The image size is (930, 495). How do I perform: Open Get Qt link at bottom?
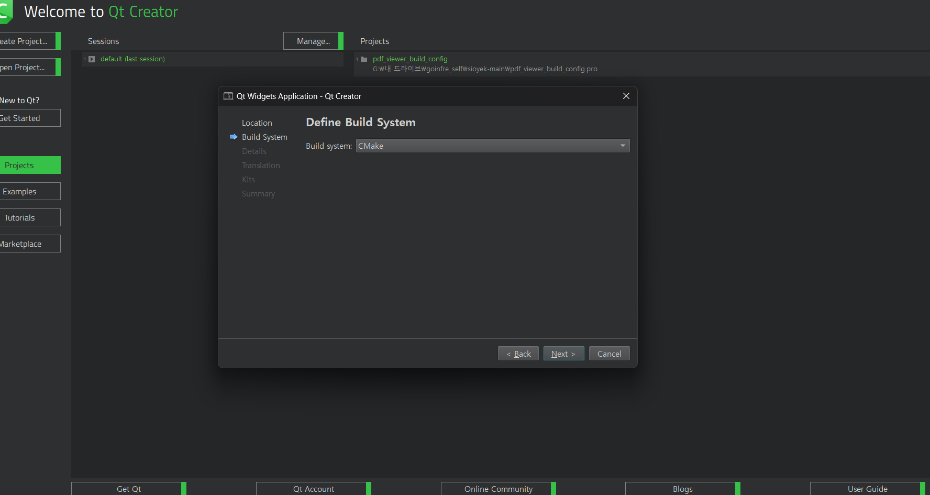point(129,489)
